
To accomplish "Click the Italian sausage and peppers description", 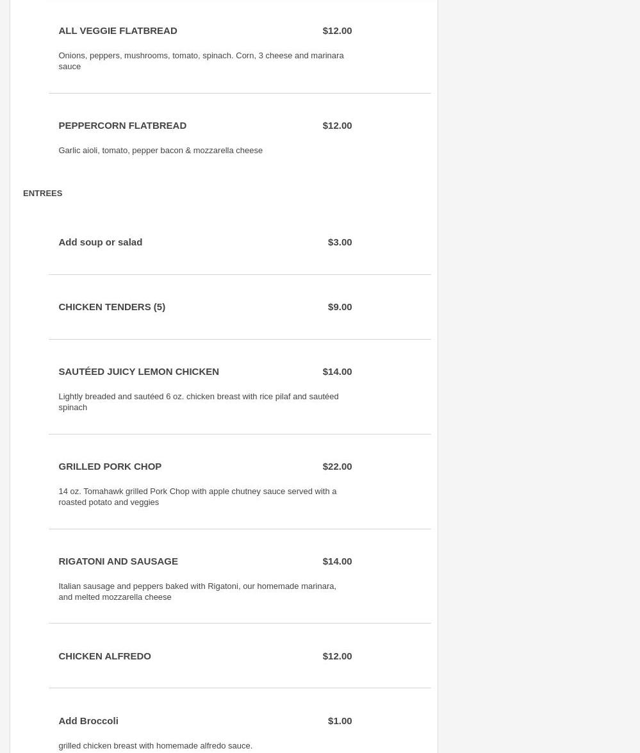I will pos(197,592).
